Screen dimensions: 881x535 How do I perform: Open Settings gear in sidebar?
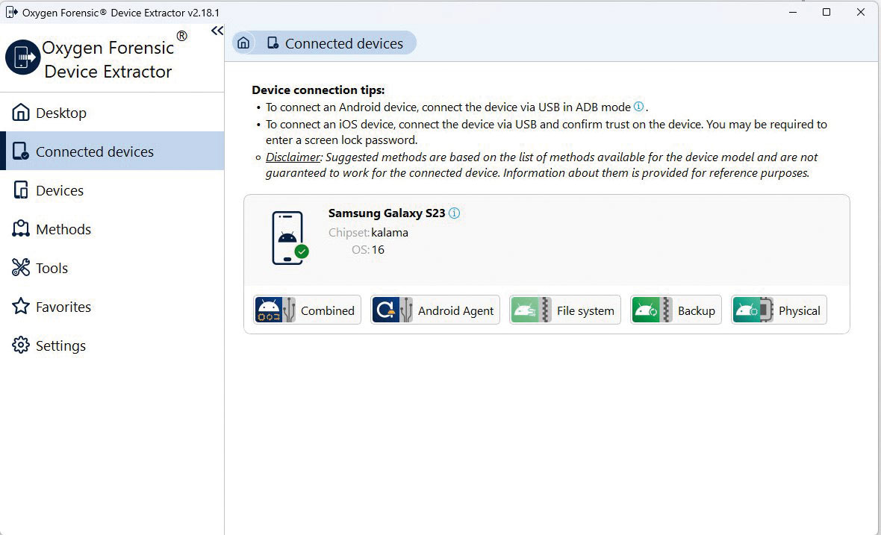[60, 345]
